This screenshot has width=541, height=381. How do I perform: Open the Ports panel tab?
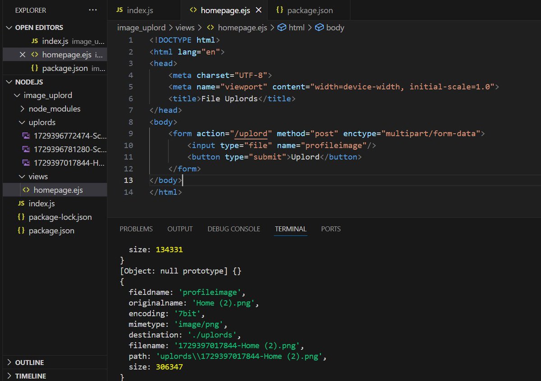pos(331,229)
